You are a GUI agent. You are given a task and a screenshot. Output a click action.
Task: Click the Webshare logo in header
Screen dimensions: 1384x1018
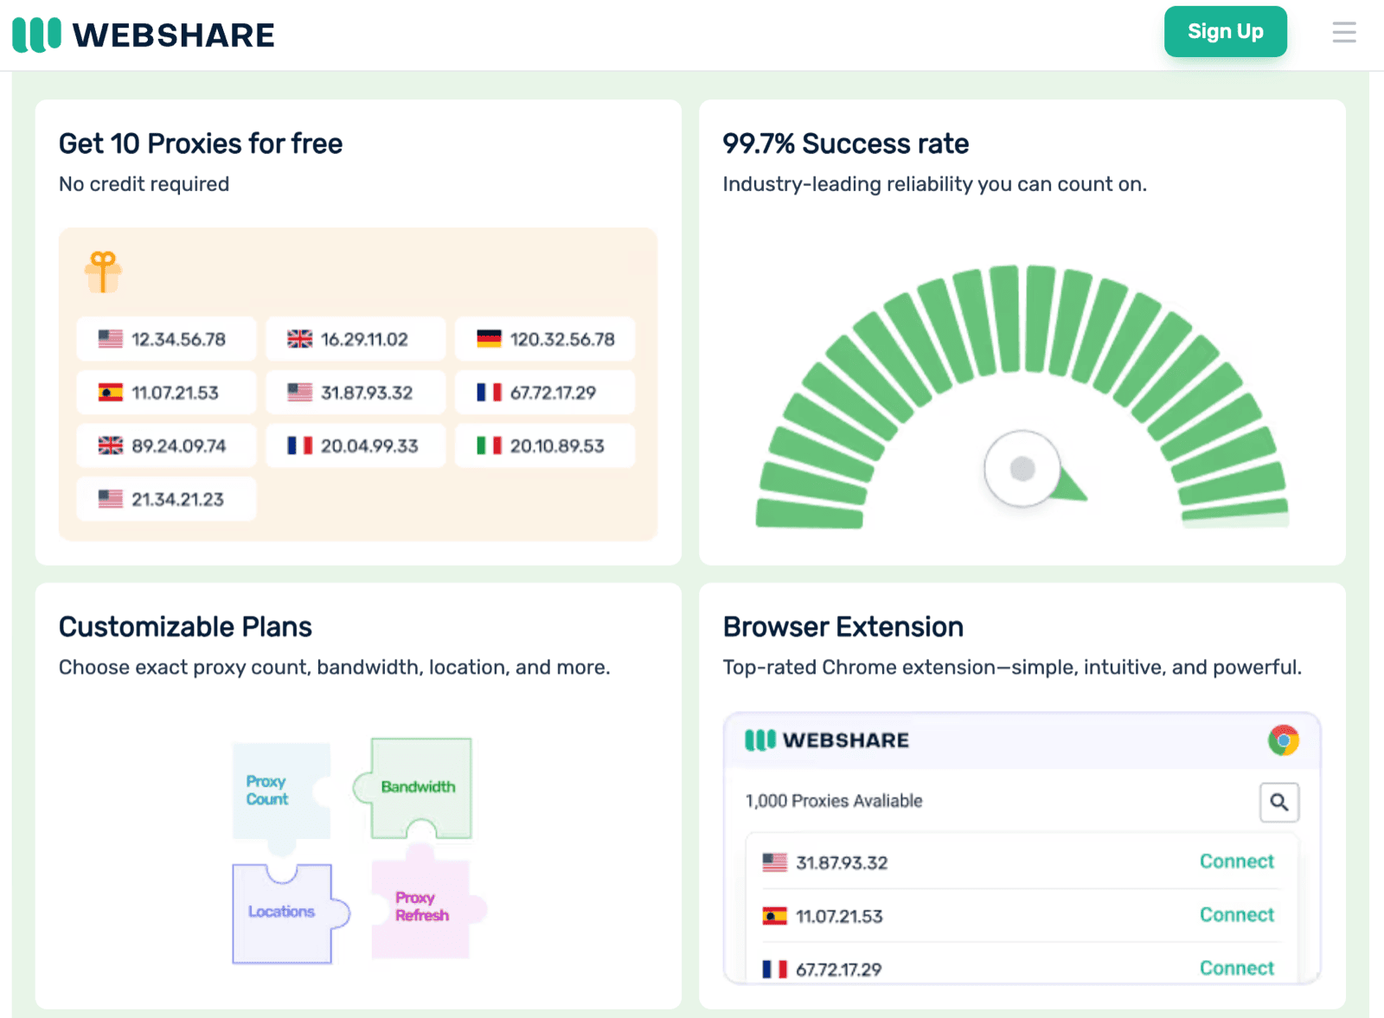[x=144, y=35]
